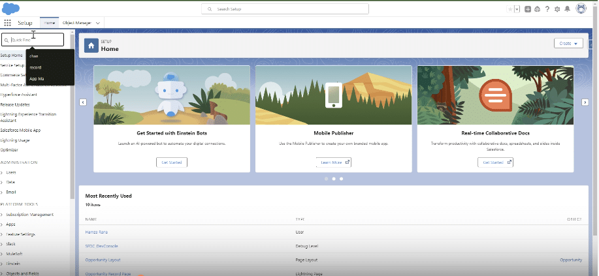Viewport: 599px width, 276px height.
Task: Click the 'Debug Level' type cell
Action: click(x=307, y=246)
